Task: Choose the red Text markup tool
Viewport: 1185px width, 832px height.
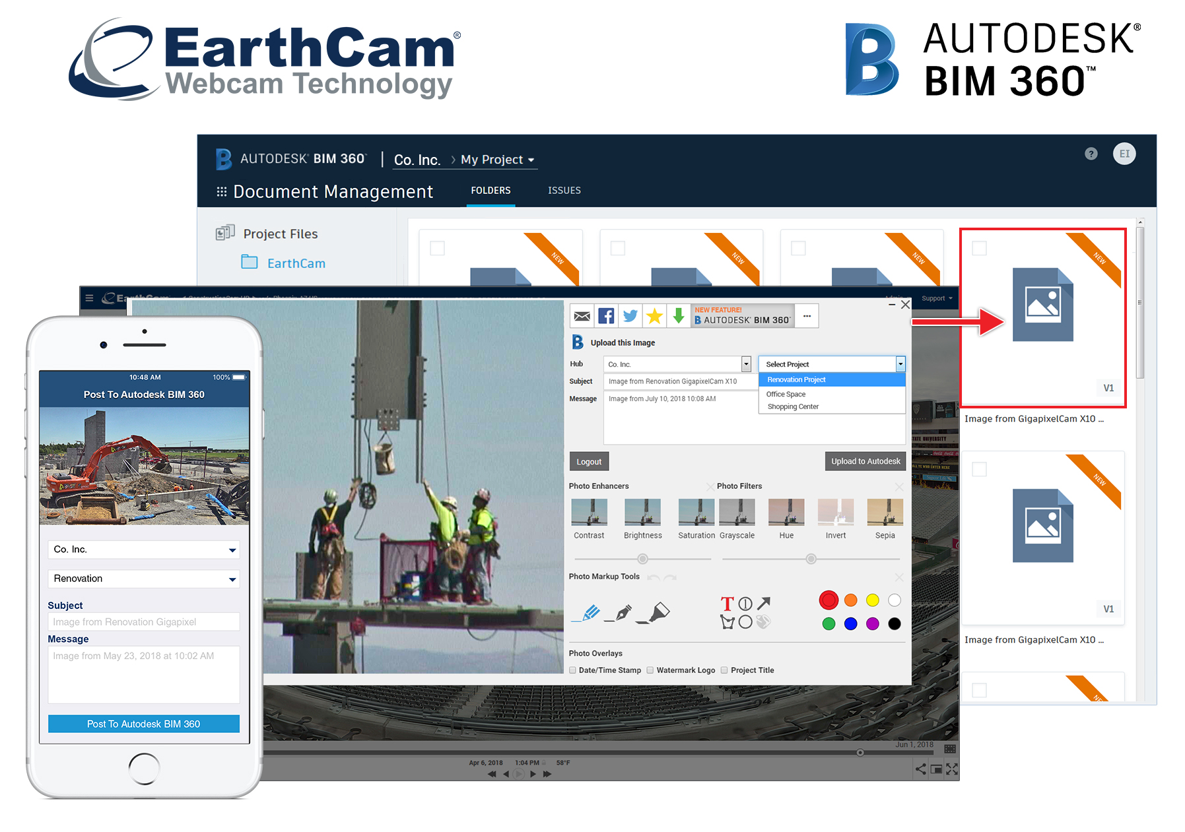Action: tap(727, 604)
